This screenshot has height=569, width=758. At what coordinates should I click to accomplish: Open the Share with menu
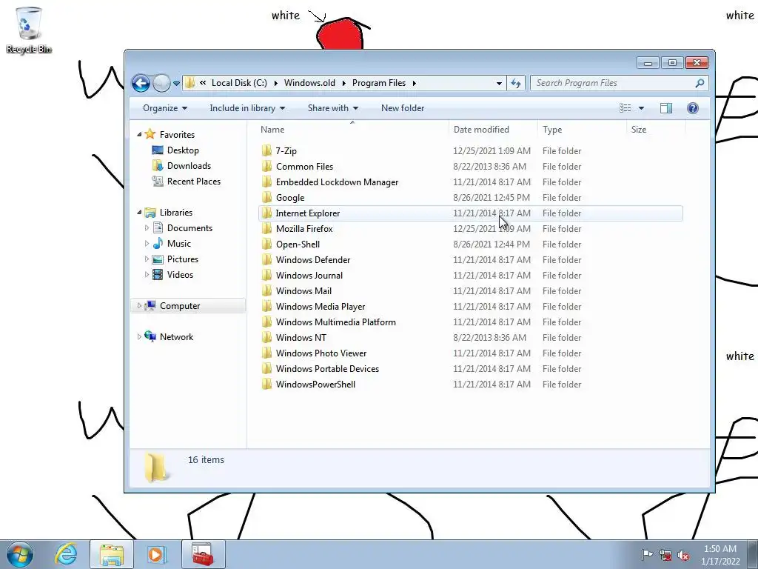pyautogui.click(x=333, y=108)
